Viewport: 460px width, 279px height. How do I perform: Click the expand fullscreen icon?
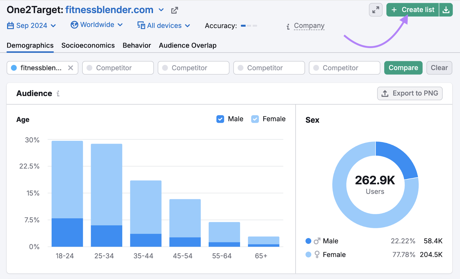click(x=375, y=10)
